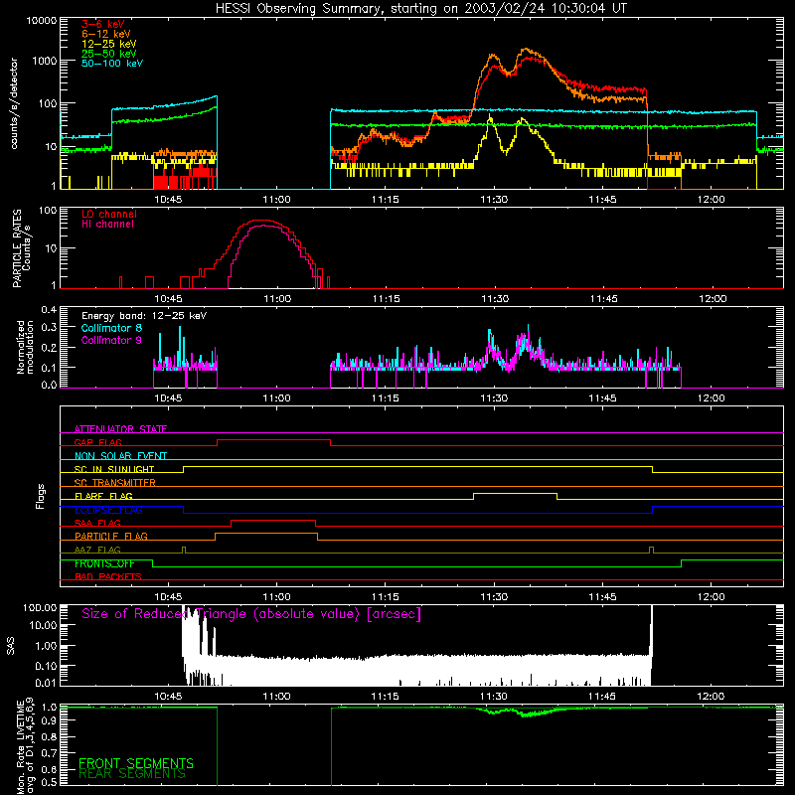This screenshot has height=795, width=795.
Task: Click the peak of the LO channel curve
Action: pyautogui.click(x=261, y=221)
